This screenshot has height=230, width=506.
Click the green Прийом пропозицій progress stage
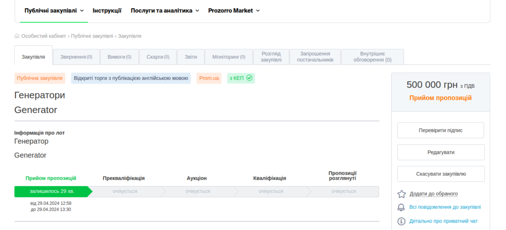pos(52,191)
